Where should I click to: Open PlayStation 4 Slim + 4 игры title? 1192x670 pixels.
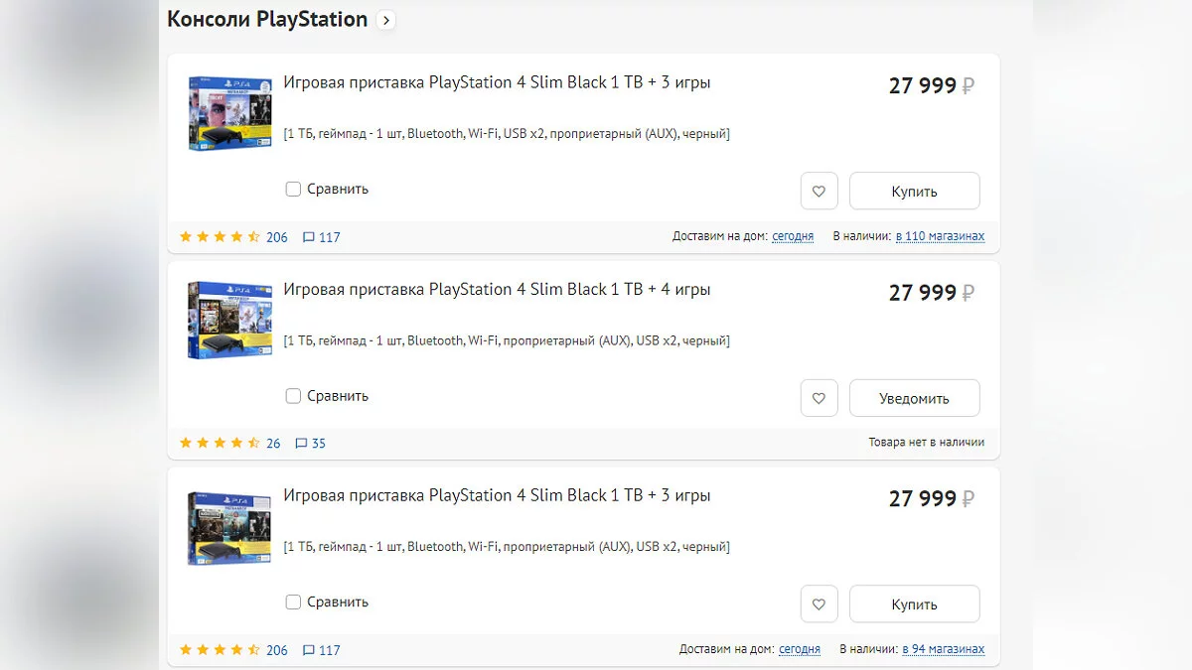(x=497, y=290)
